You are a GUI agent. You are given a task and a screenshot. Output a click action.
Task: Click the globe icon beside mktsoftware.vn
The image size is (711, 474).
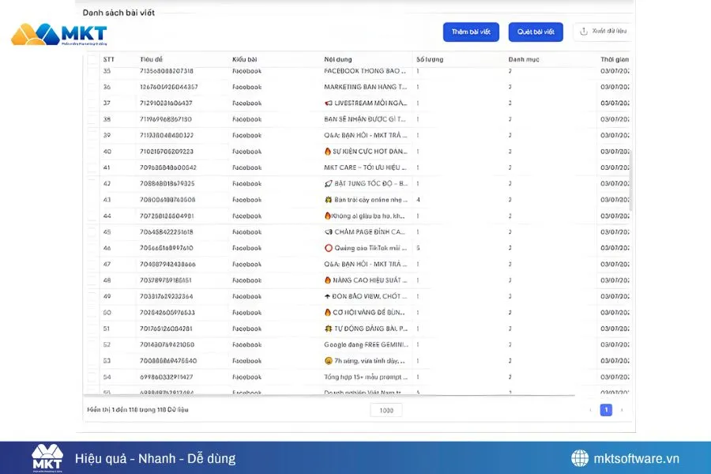(x=580, y=457)
